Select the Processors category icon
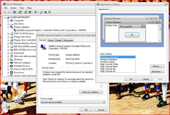 (11, 72)
